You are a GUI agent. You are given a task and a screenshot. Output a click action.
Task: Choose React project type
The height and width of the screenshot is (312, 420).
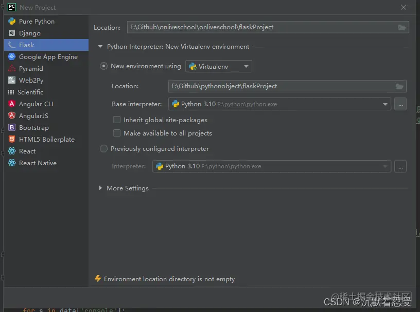[x=46, y=151]
